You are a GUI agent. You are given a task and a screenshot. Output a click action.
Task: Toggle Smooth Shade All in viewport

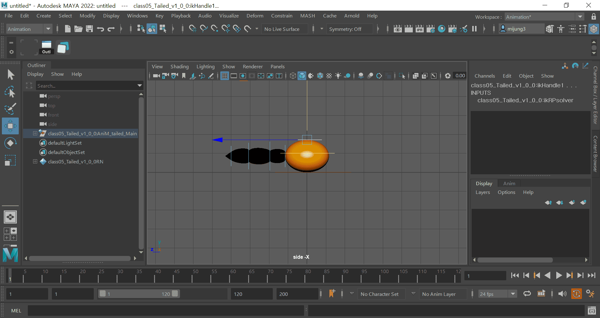pos(302,76)
